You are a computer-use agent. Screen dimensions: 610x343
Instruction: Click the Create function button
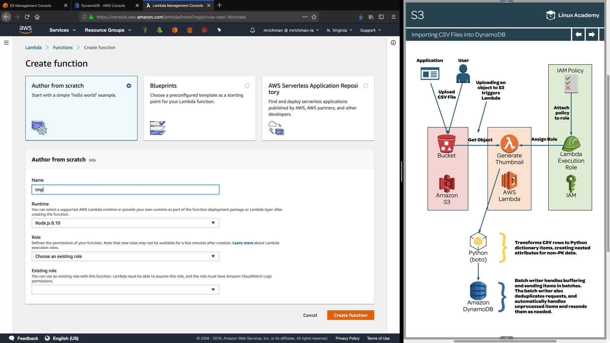click(x=350, y=315)
